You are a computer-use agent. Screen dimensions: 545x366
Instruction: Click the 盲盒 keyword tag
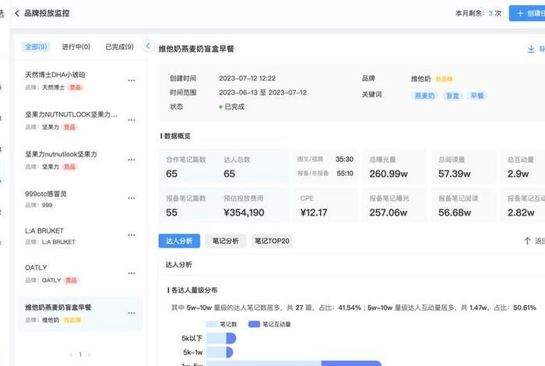tap(452, 96)
